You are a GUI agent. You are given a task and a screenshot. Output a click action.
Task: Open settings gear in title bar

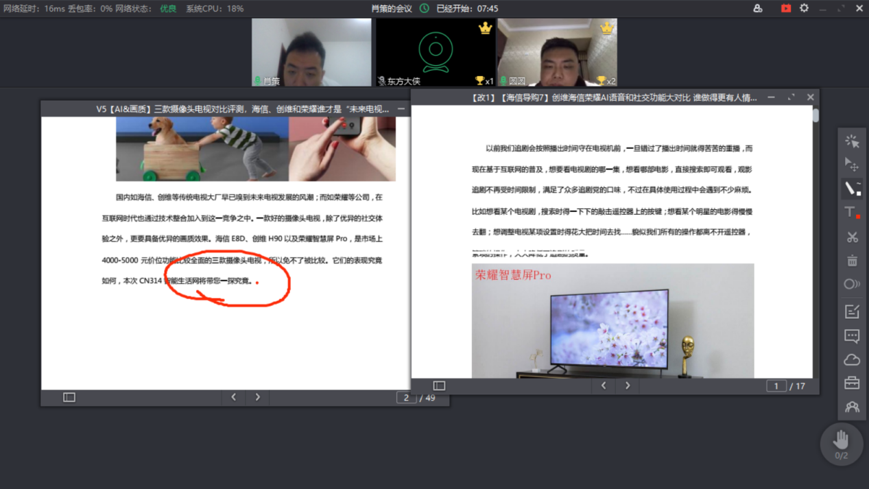click(x=804, y=8)
